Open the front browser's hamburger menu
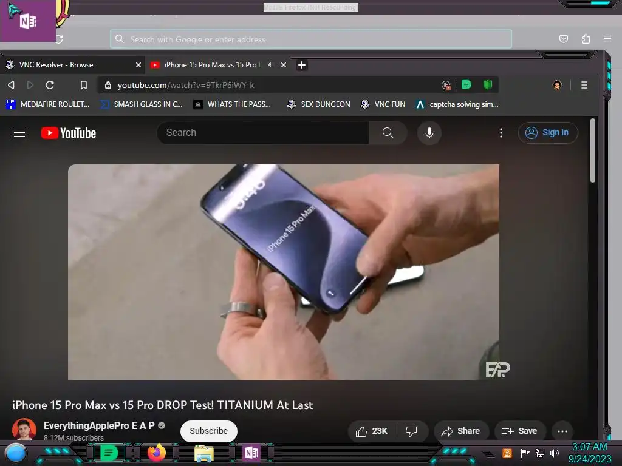This screenshot has height=466, width=622. coord(584,85)
